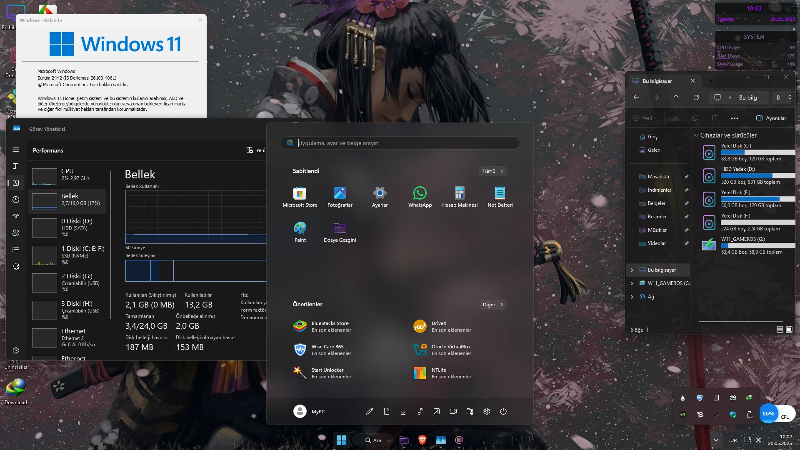This screenshot has width=800, height=450.
Task: Click the Diğer recommendations button
Action: (492, 305)
